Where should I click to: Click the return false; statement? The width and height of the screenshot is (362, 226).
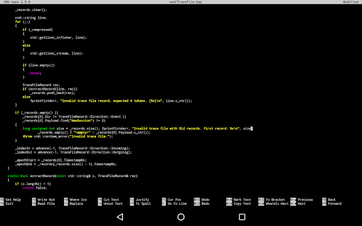pyautogui.click(x=34, y=188)
